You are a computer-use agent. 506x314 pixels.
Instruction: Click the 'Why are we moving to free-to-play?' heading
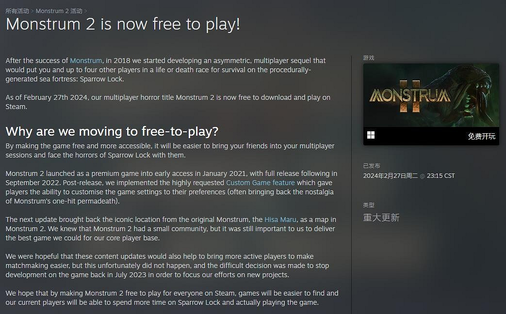[112, 131]
